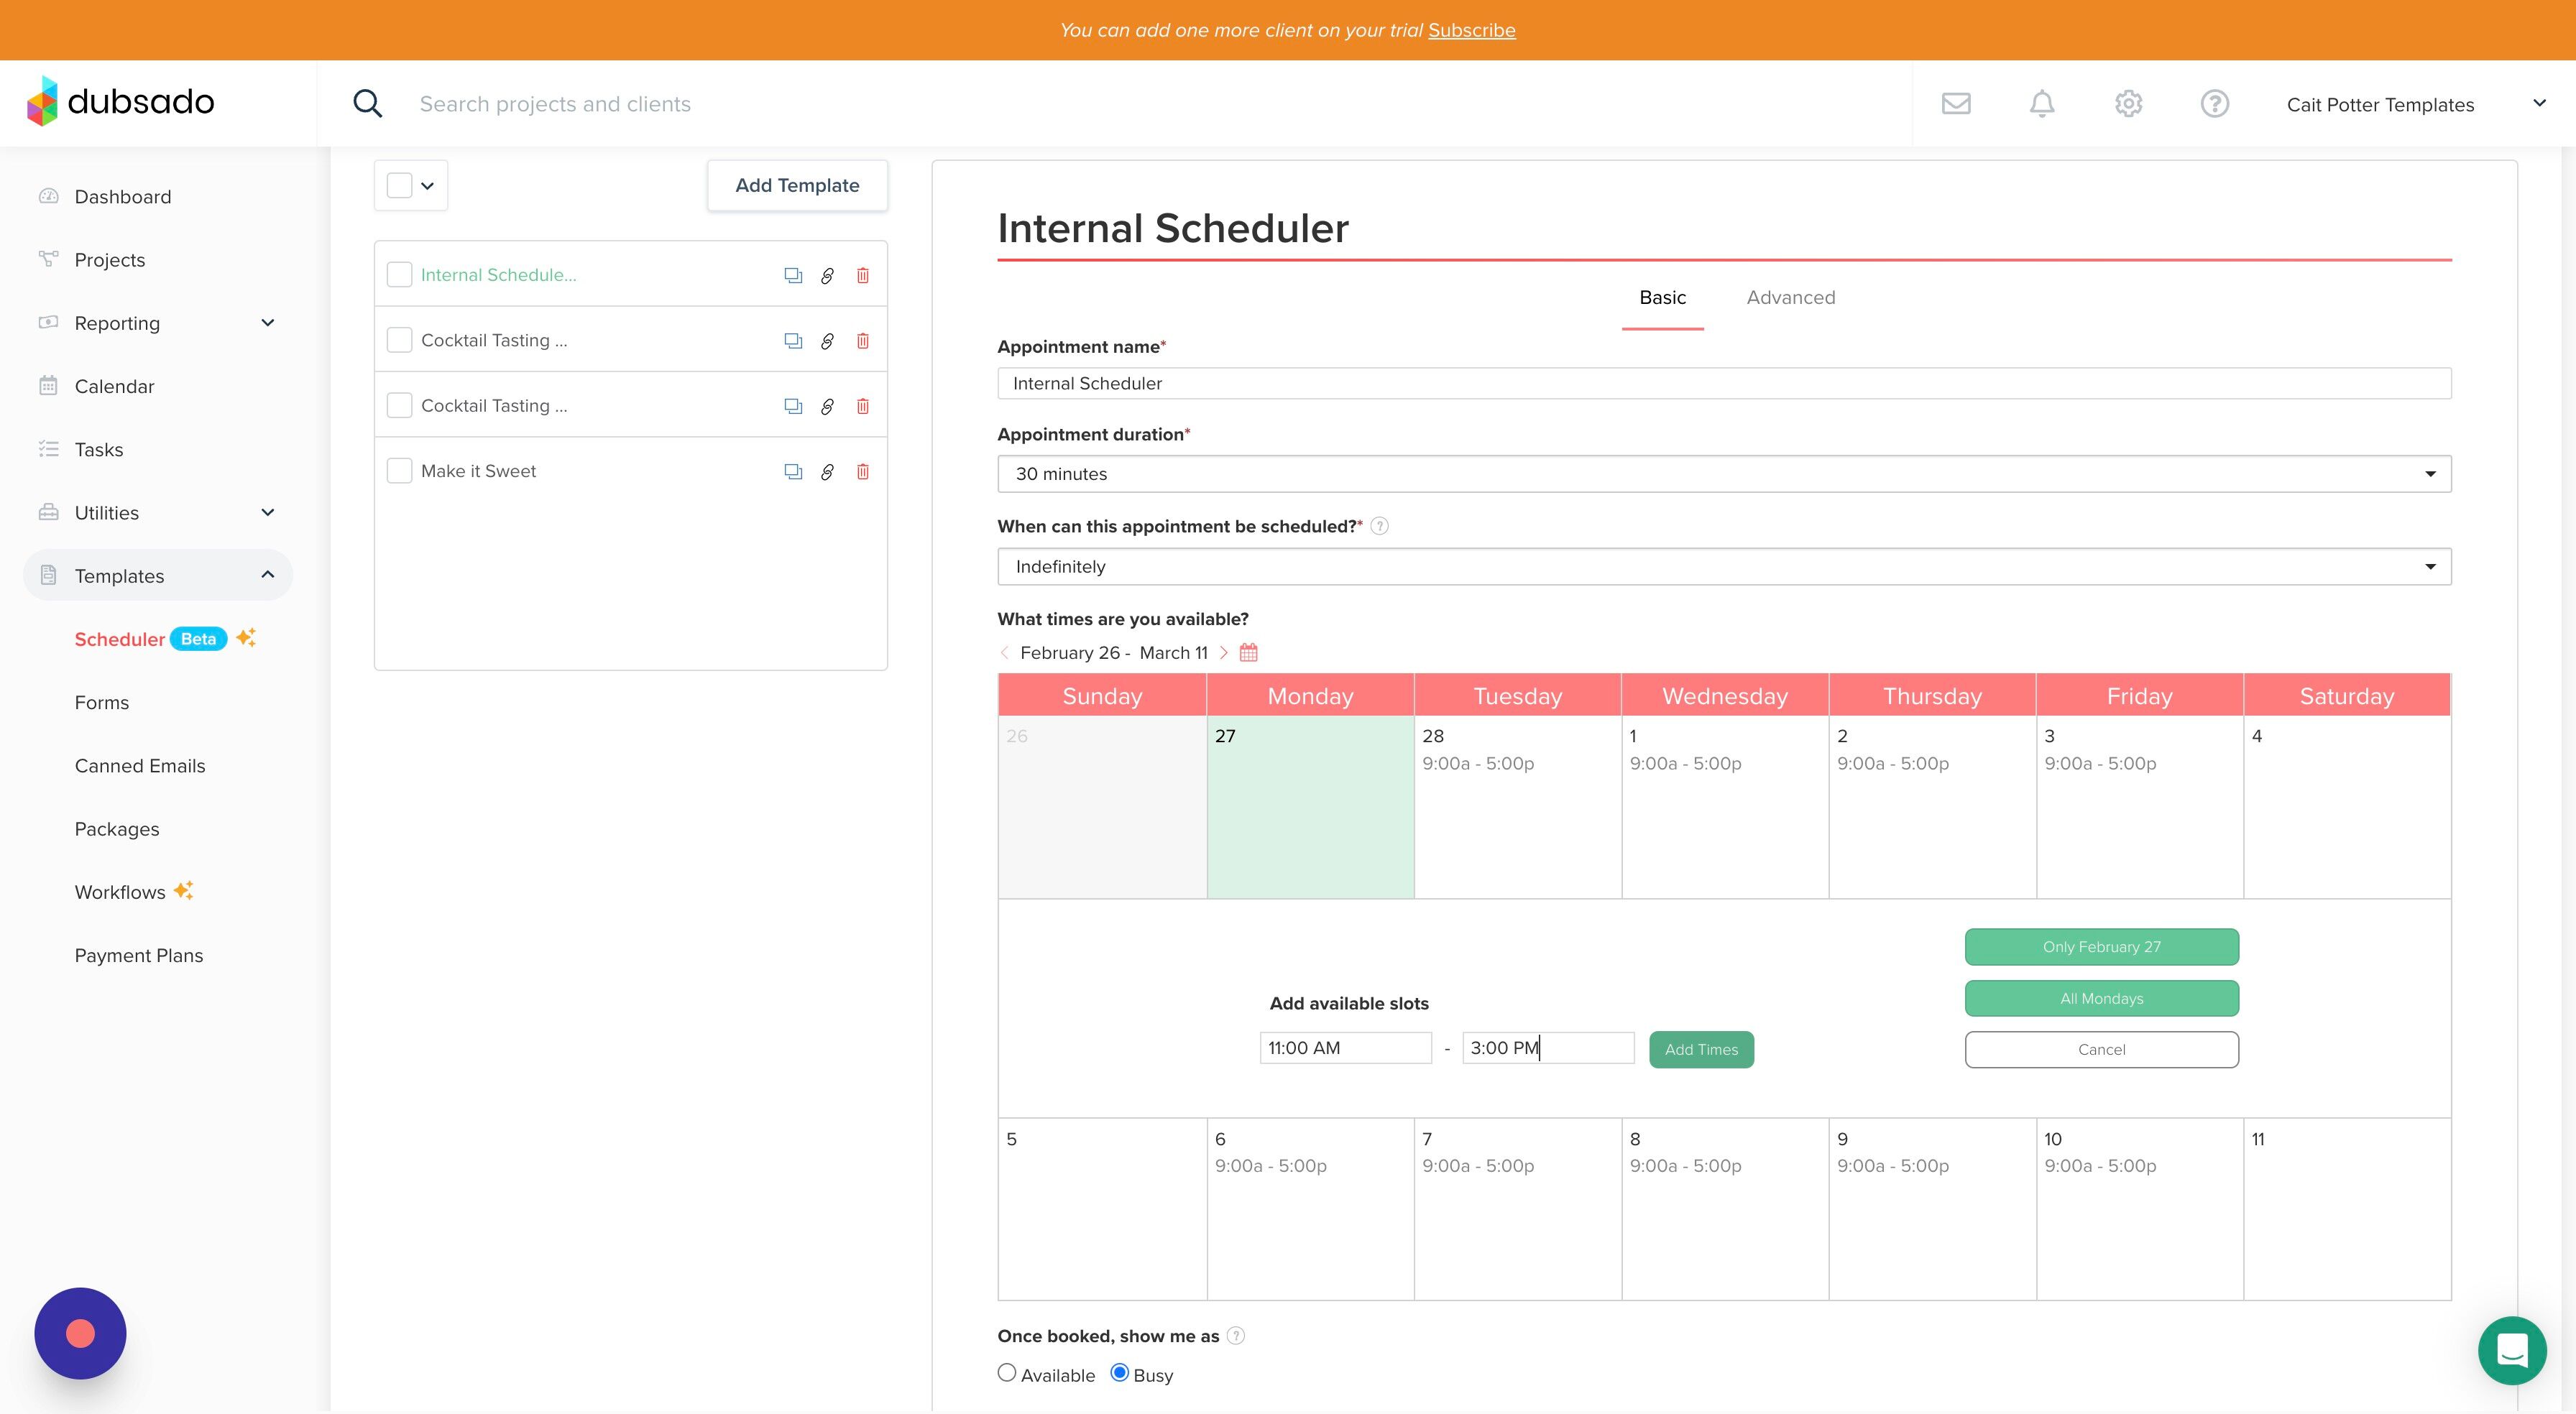The image size is (2576, 1414).
Task: Open the notifications bell
Action: pos(2042,104)
